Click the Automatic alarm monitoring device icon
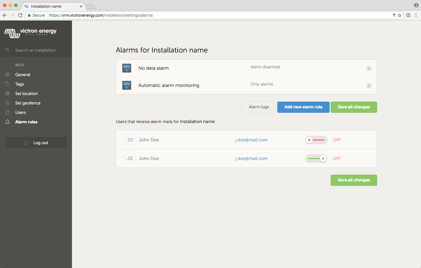The height and width of the screenshot is (268, 421). coord(127,85)
